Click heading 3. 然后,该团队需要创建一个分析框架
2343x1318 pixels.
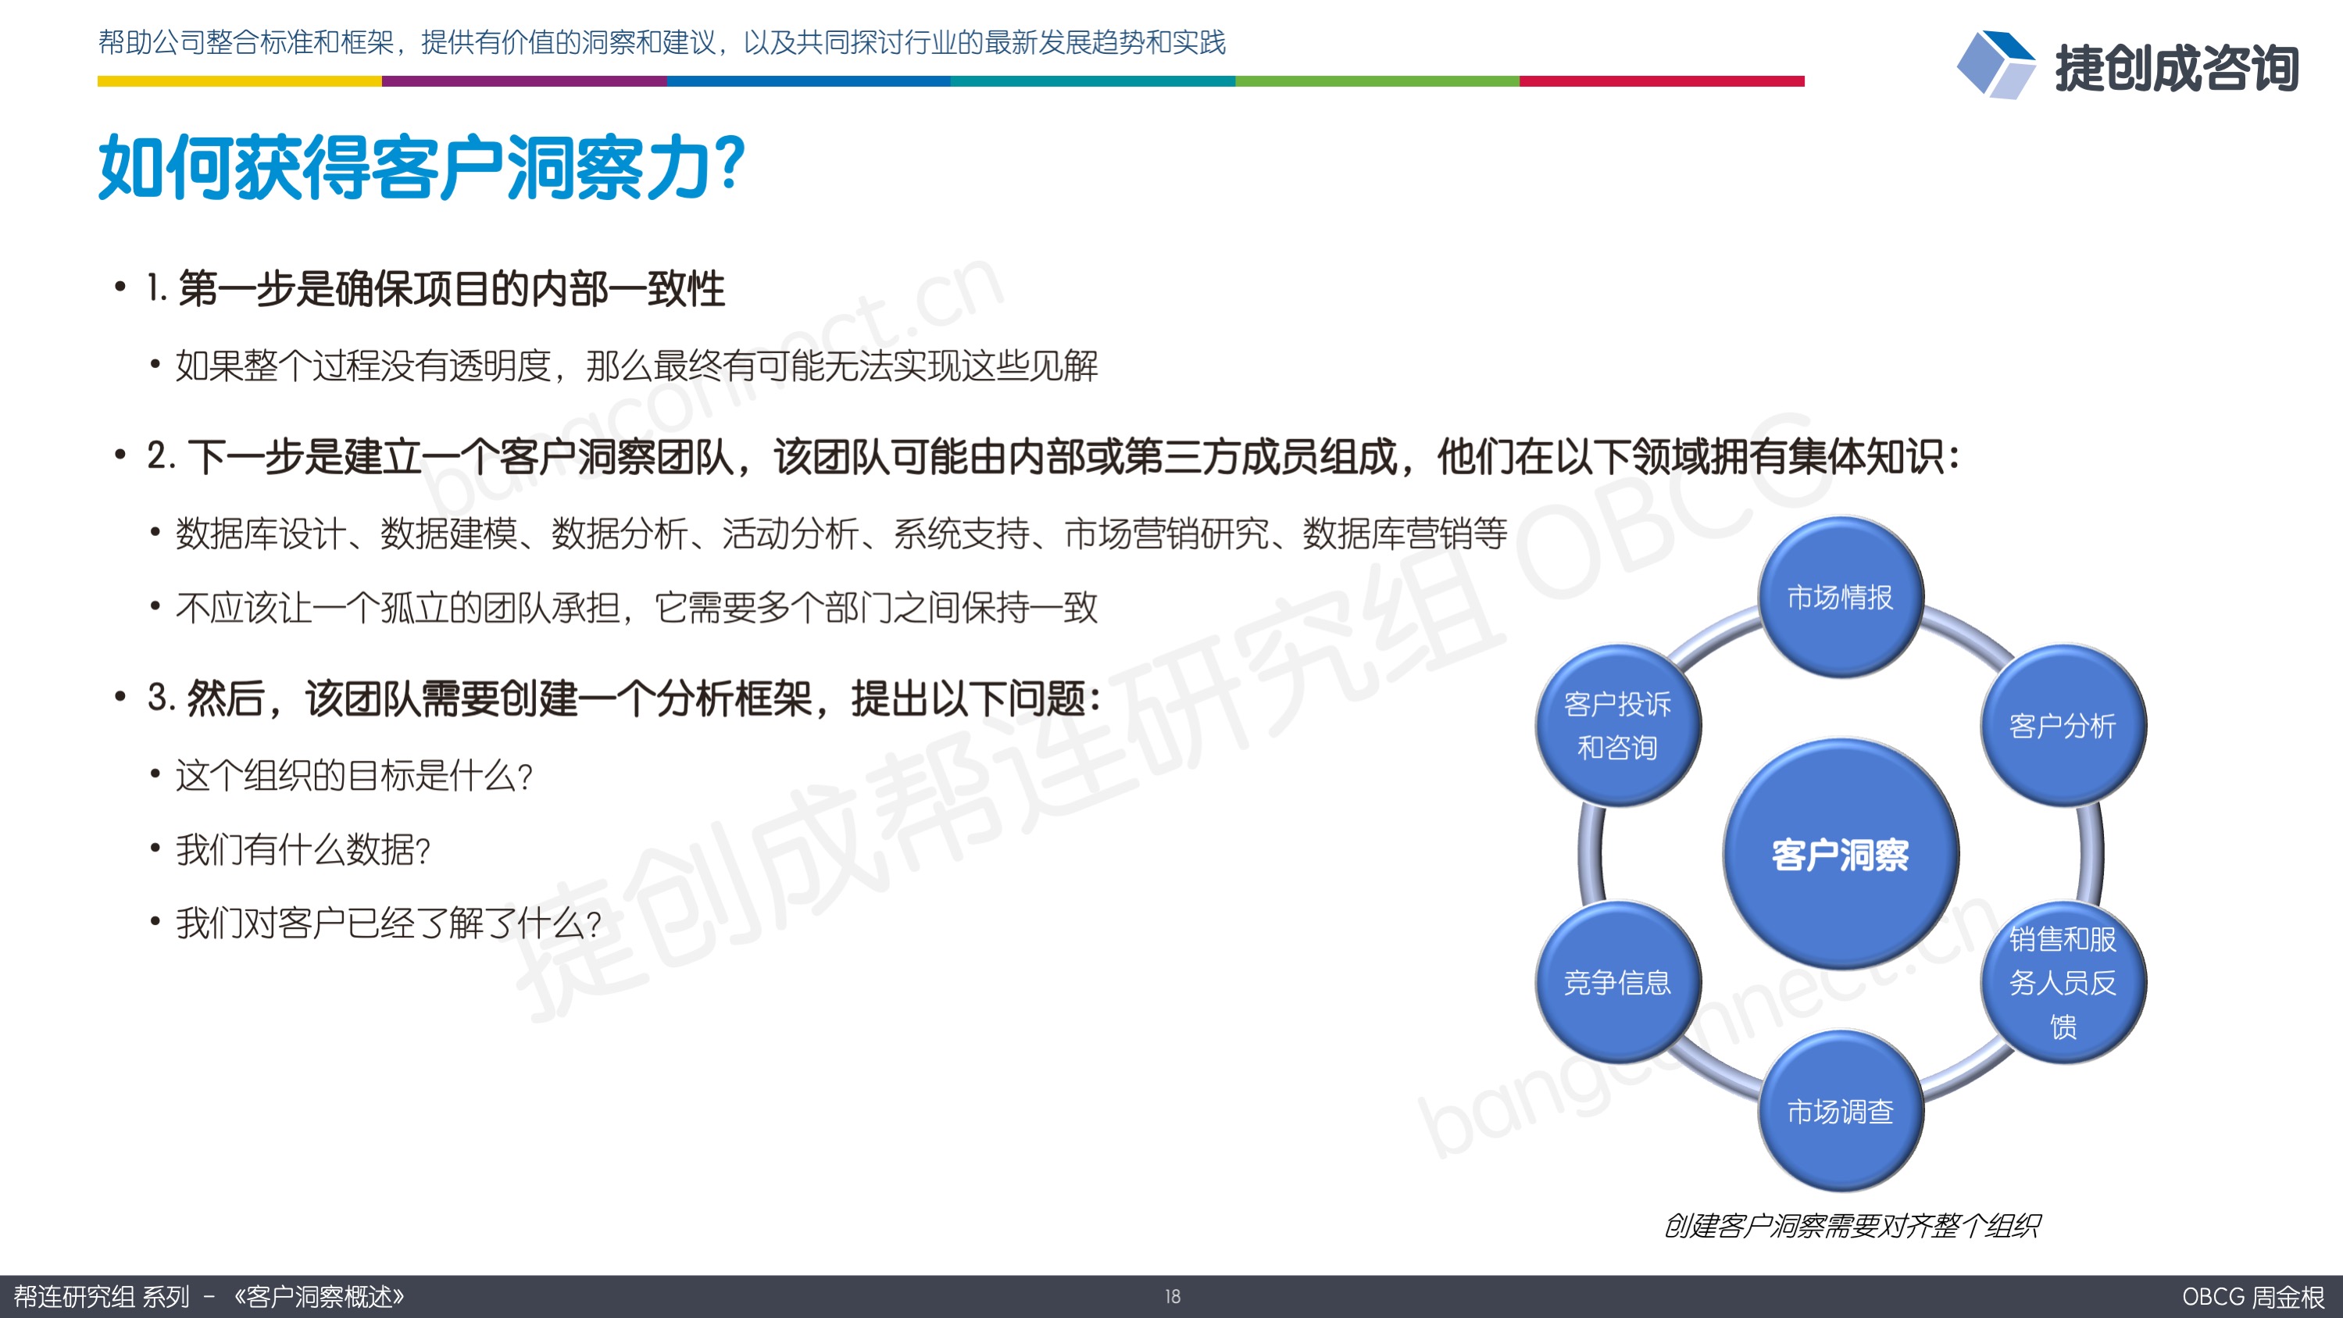[x=624, y=698]
